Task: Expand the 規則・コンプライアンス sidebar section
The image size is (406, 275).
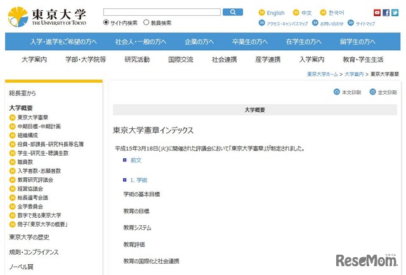Action: click(x=34, y=252)
